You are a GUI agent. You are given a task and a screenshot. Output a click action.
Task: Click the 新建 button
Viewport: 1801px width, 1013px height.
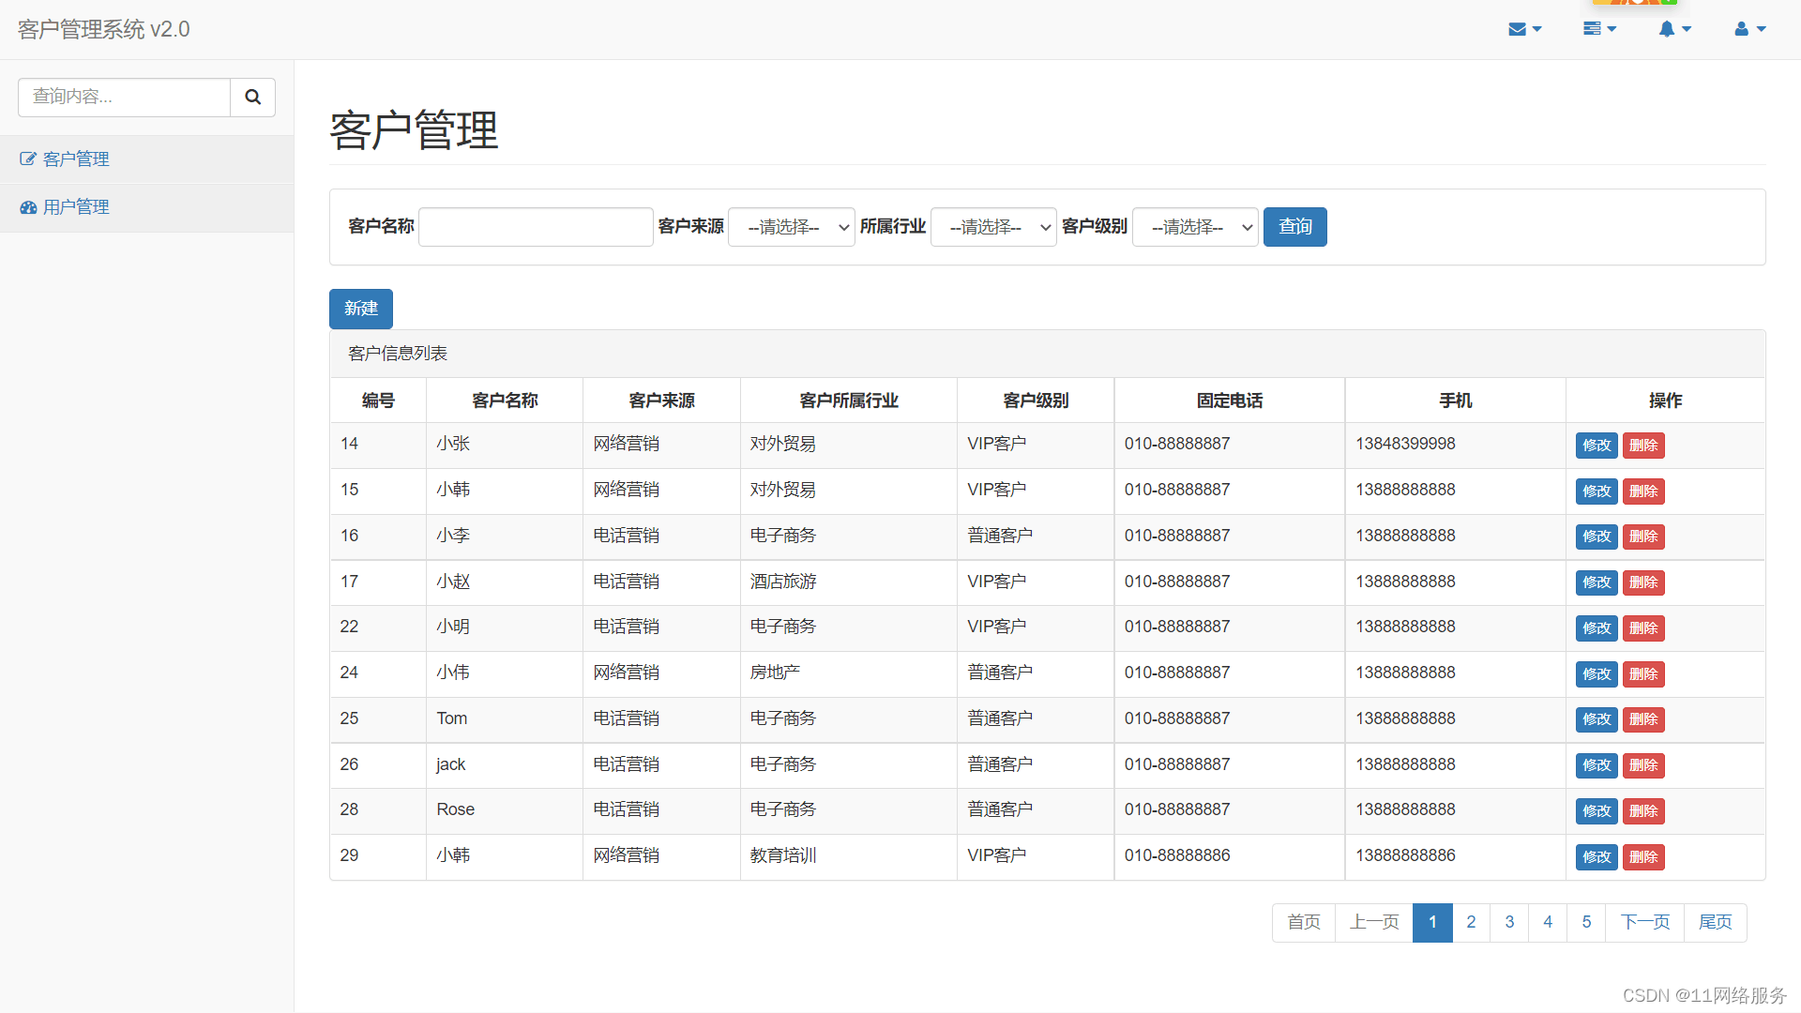point(360,309)
